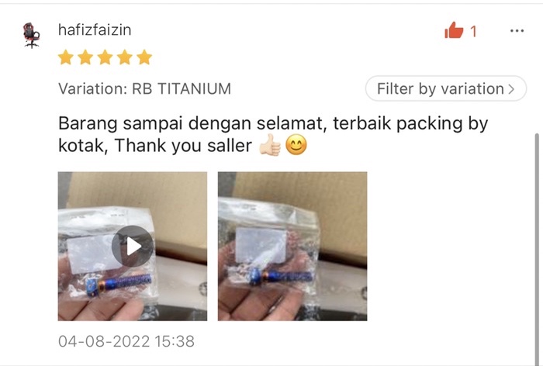Like the review with thumbs-up icon
The image size is (543, 366).
(454, 30)
